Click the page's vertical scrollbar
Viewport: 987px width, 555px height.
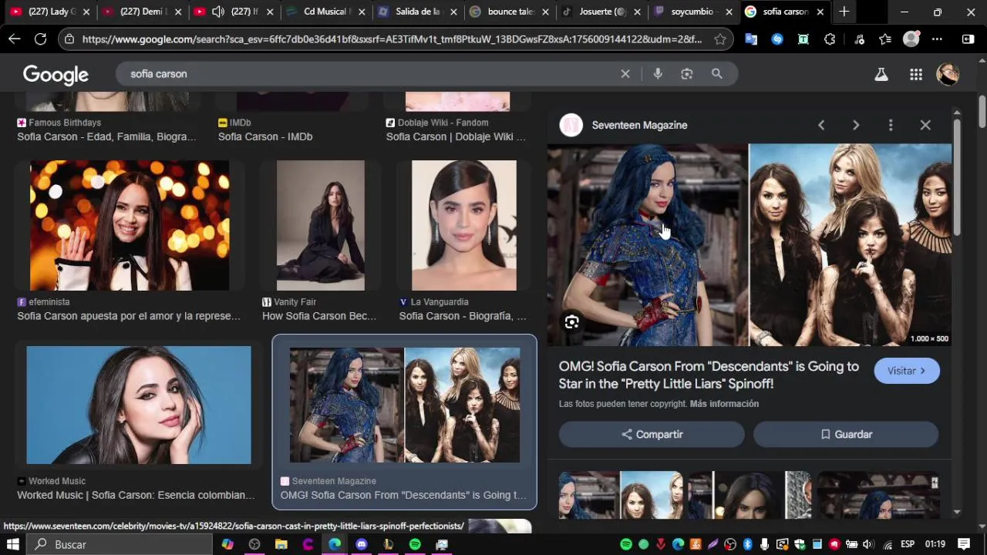(x=982, y=112)
